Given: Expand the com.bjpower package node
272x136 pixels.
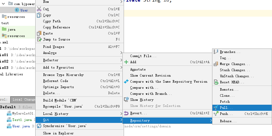Looking at the screenshot, I should [3, 4].
